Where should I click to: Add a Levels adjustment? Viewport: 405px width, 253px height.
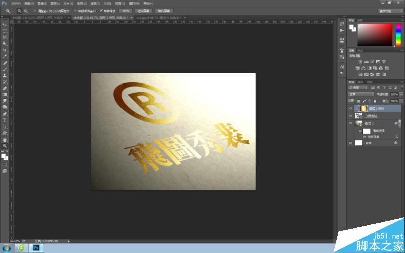(366, 61)
